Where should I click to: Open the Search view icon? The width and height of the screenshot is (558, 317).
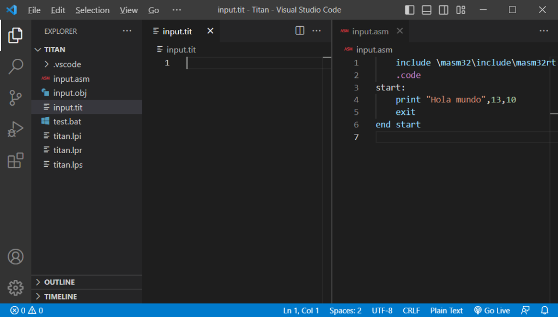coord(15,66)
